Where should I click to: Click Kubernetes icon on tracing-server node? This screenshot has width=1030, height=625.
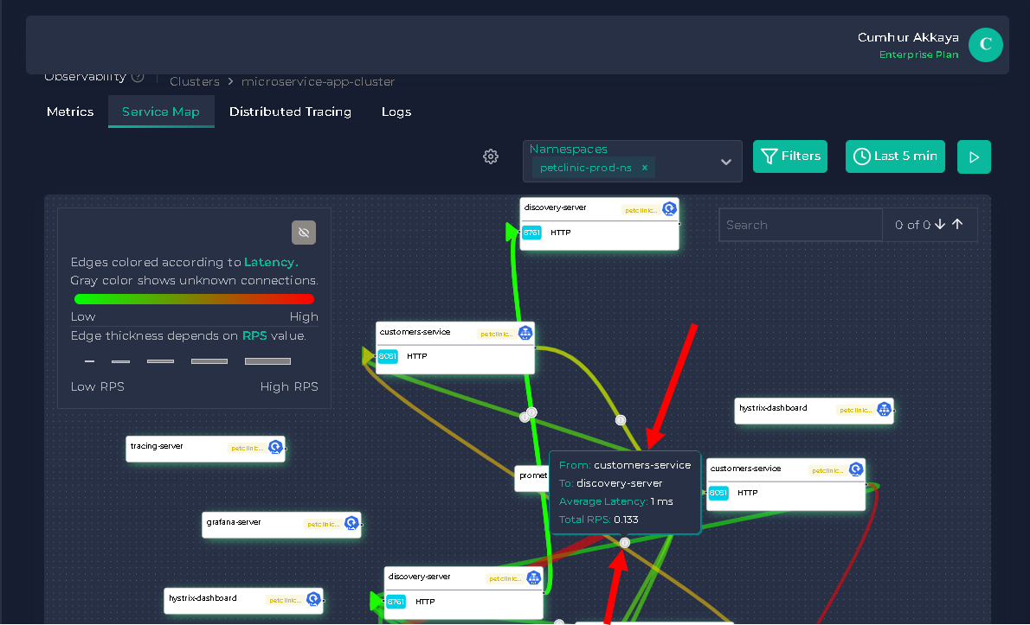pos(275,448)
